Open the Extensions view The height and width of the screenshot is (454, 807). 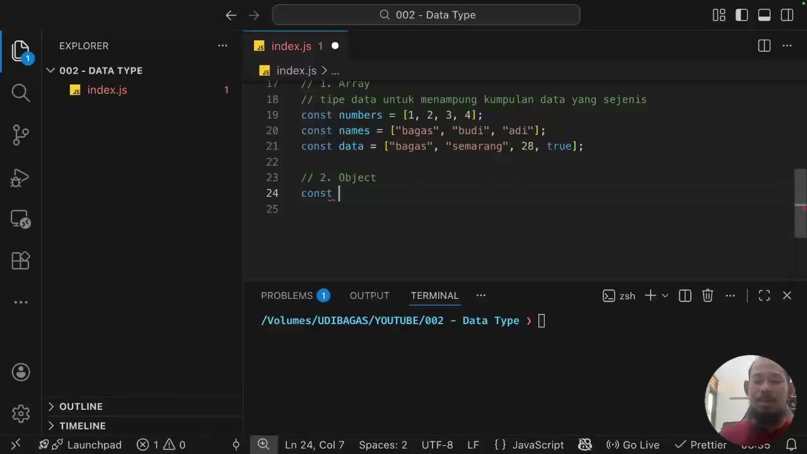pos(21,260)
